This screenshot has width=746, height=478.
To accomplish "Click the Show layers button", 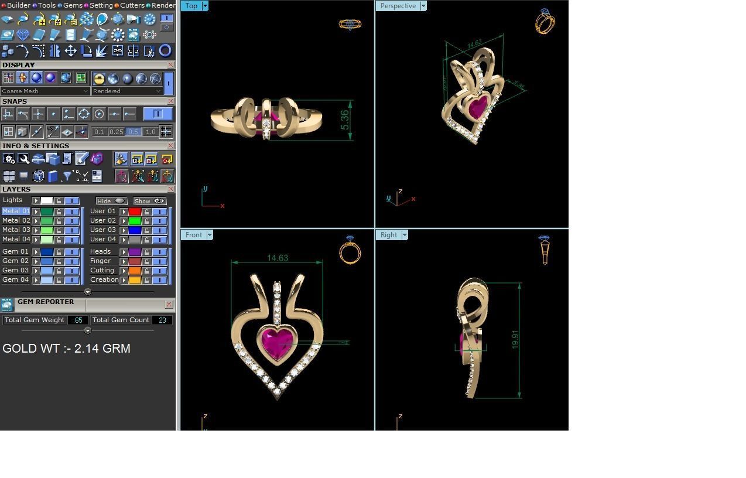I will click(150, 201).
